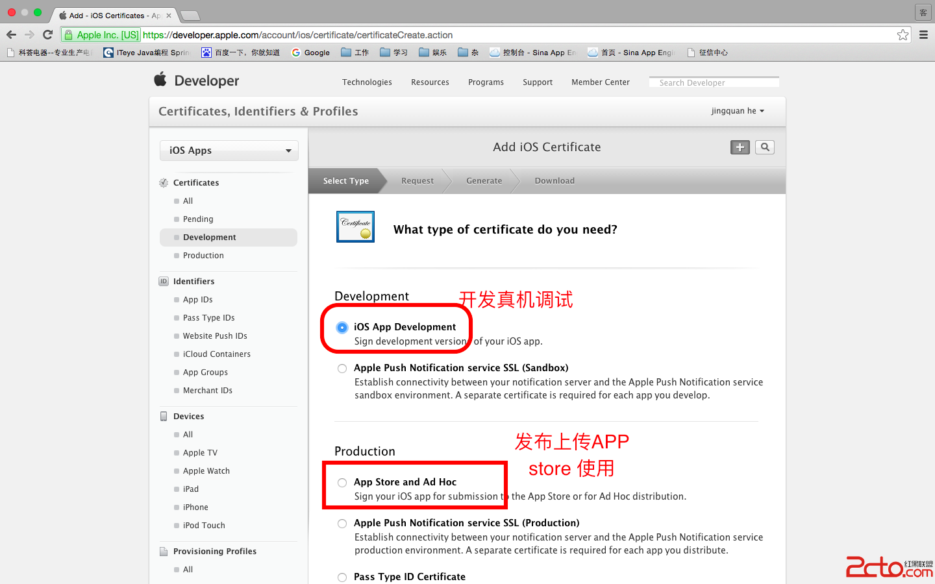Open the 首页 Sina App Engine bookmark
The image size is (935, 584).
pyautogui.click(x=631, y=53)
